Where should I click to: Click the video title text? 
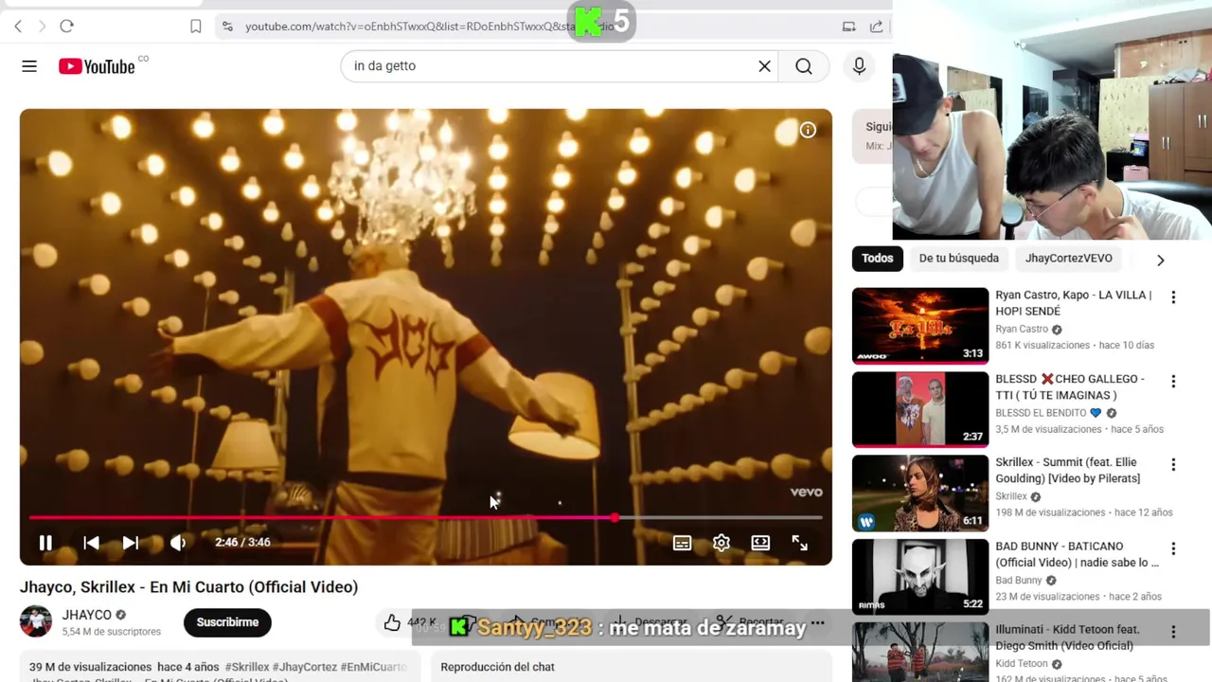189,587
